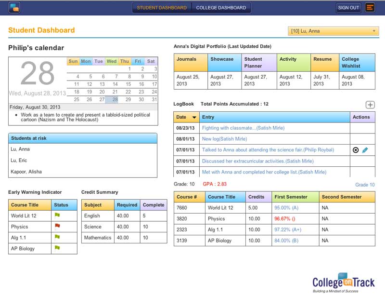385x296 pixels.
Task: Click the Friday, August 30, 2013 event header
Action: tap(83, 107)
